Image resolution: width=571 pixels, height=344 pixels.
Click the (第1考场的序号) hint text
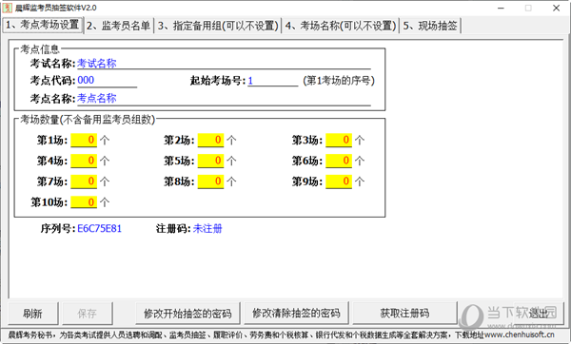tap(339, 81)
